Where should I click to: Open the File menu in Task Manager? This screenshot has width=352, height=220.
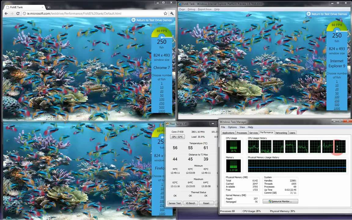coord(223,127)
